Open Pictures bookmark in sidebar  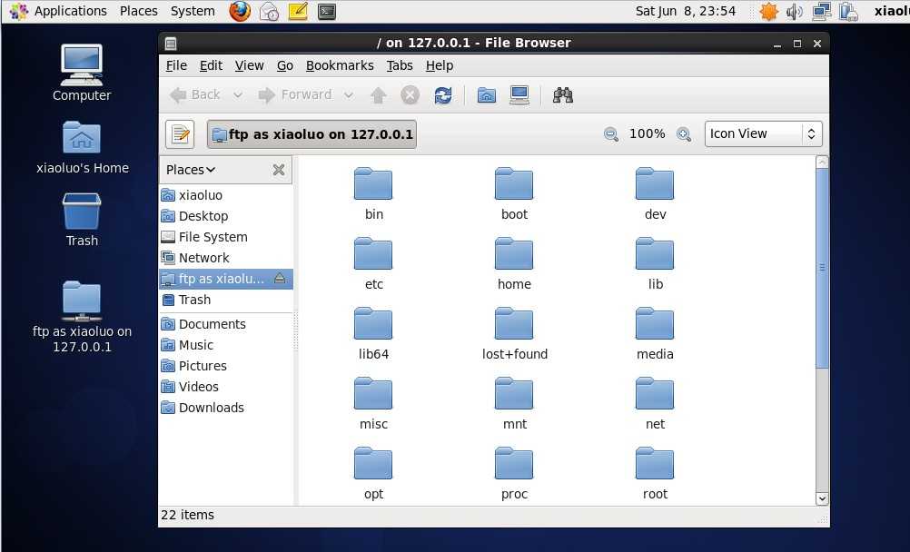(226, 366)
